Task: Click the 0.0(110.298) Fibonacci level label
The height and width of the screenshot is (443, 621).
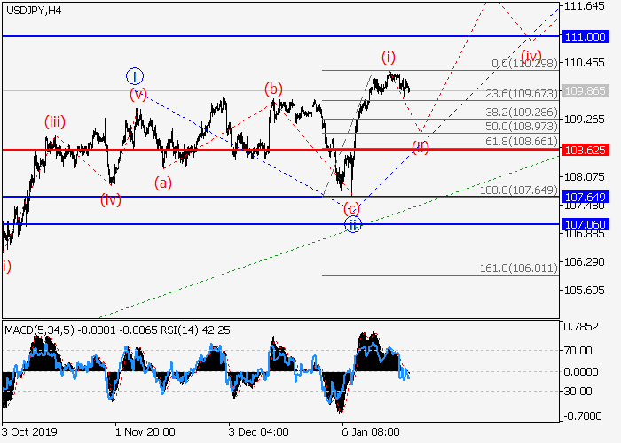Action: [x=523, y=64]
